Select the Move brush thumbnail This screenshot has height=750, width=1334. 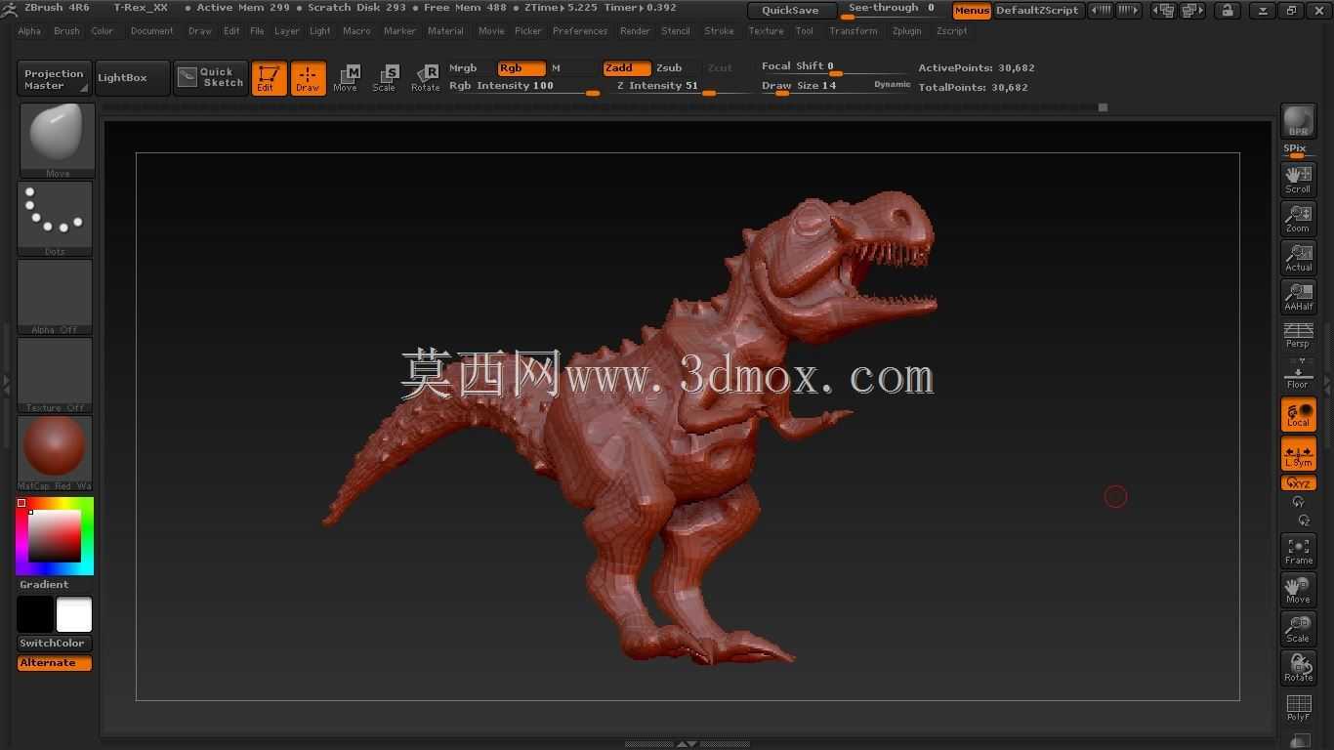coord(57,140)
